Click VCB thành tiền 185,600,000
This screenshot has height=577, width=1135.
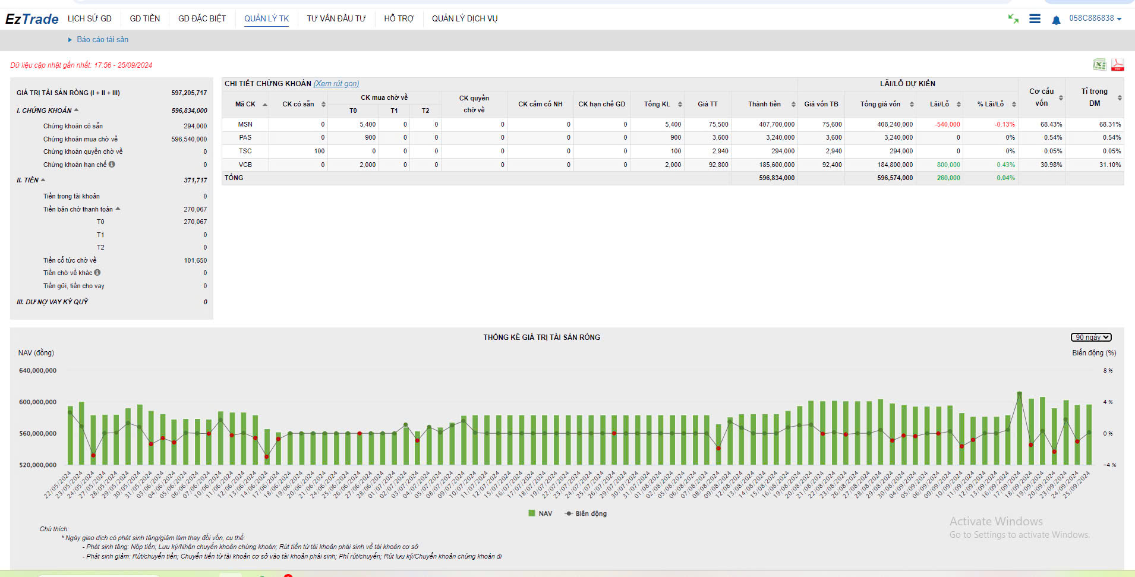[x=777, y=165]
